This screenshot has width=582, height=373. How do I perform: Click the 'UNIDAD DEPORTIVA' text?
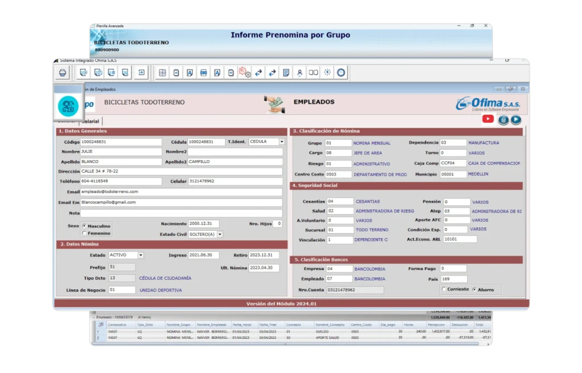pos(161,290)
